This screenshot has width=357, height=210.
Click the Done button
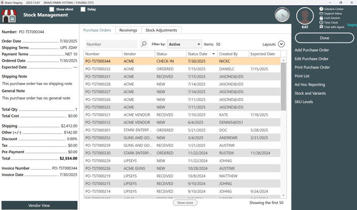pyautogui.click(x=324, y=38)
